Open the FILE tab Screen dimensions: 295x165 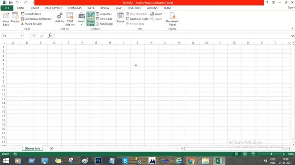pos(7,8)
